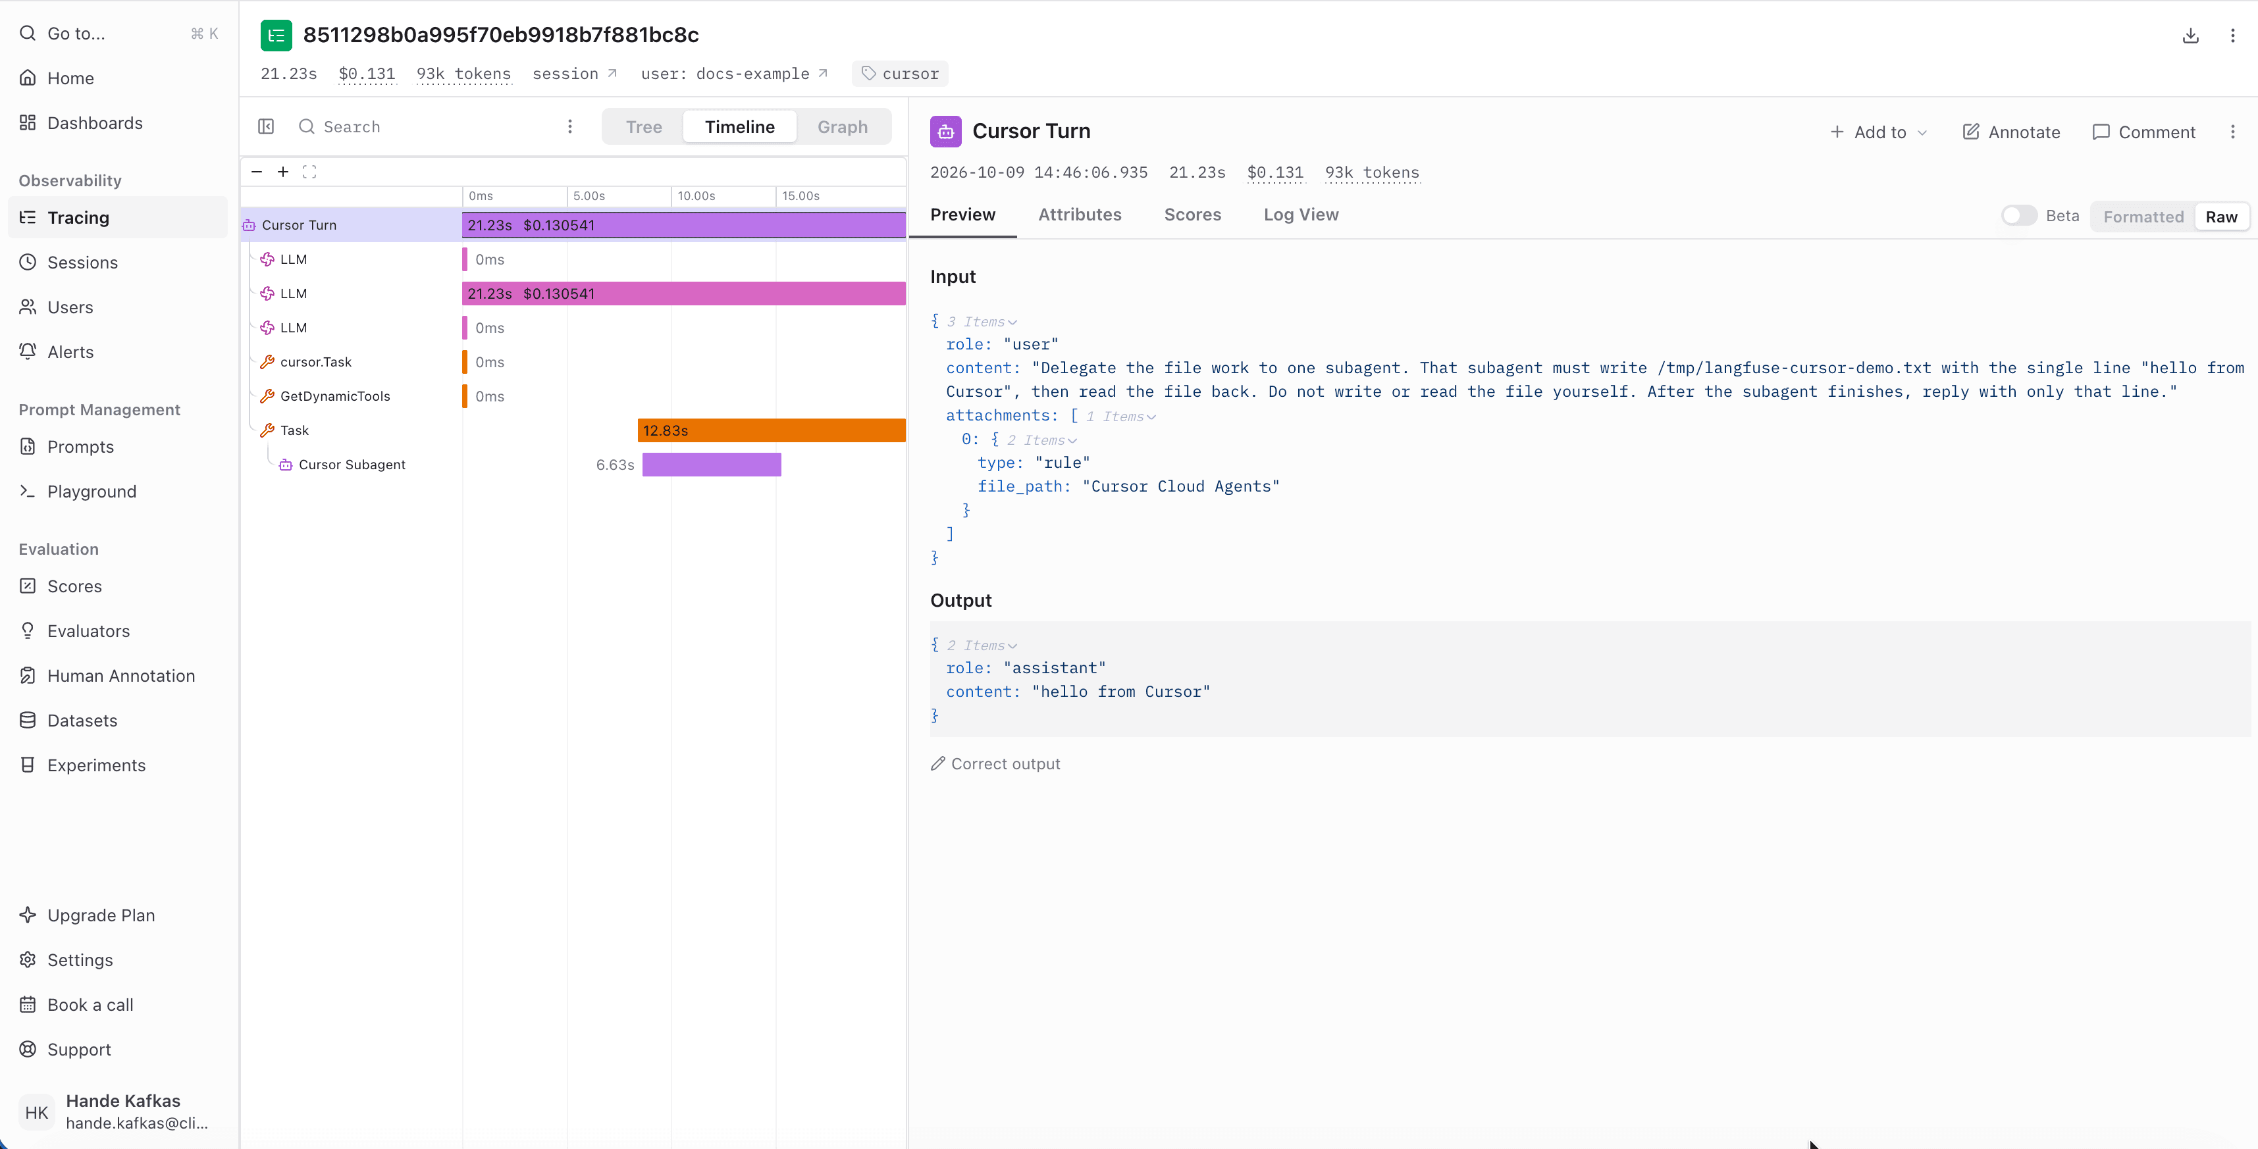The image size is (2258, 1149).
Task: Open Users page icon
Action: click(x=28, y=307)
